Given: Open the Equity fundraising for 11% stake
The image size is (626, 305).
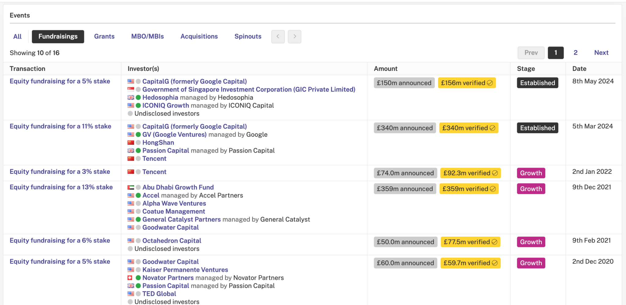Looking at the screenshot, I should coord(61,126).
